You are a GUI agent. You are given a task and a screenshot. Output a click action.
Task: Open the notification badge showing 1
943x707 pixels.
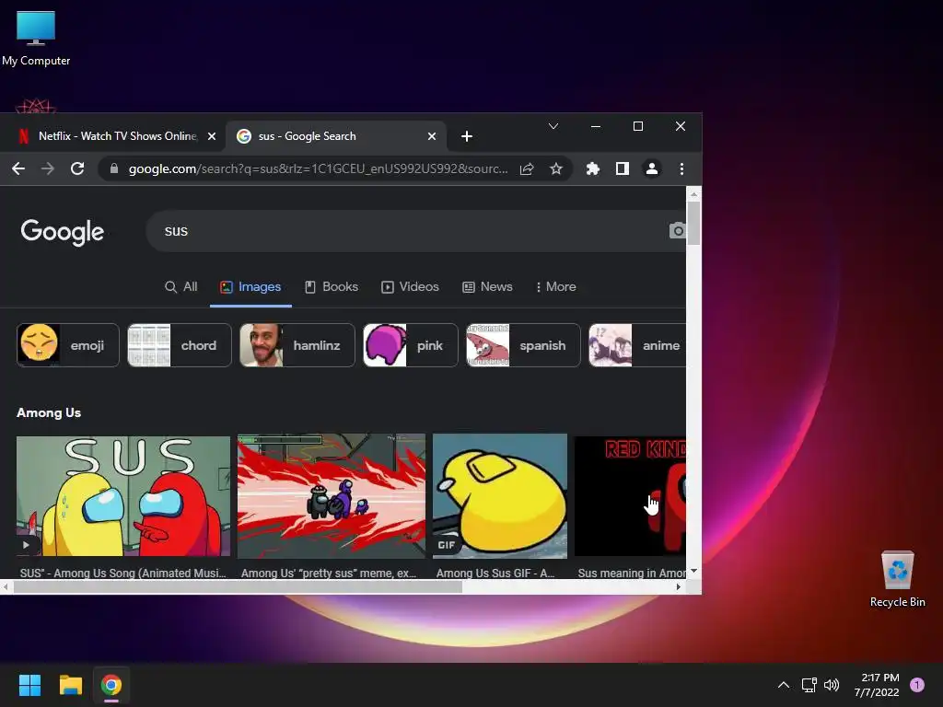coord(917,685)
